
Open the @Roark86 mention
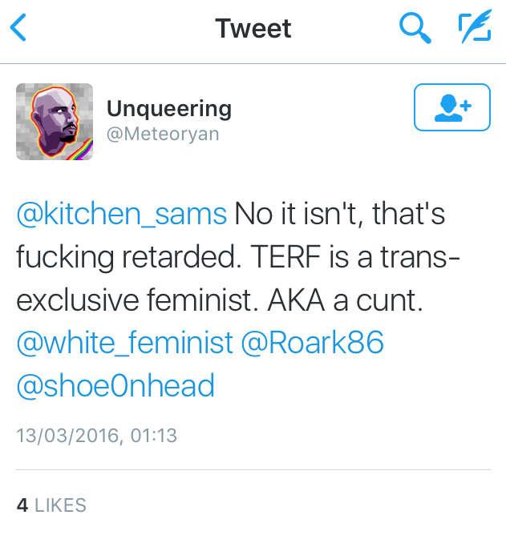[x=313, y=343]
